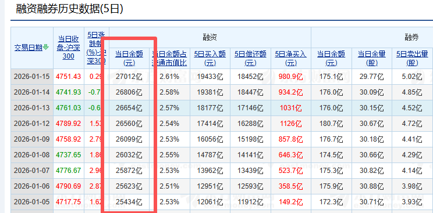Image resolution: width=433 pixels, height=213 pixels.
Task: Sort by 当日余量(股) header
Action: pos(372,58)
